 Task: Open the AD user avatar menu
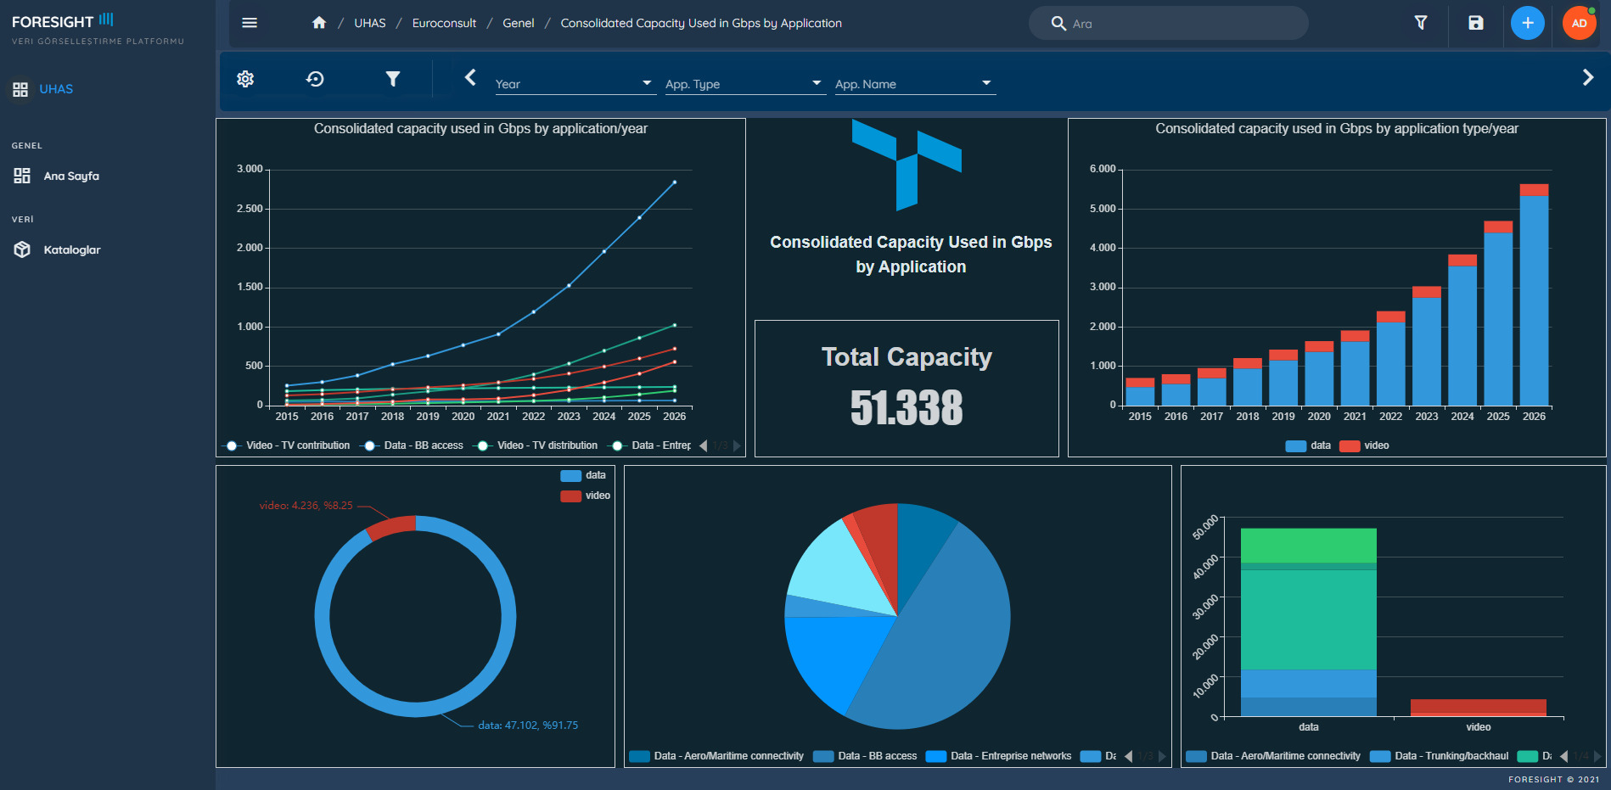point(1579,23)
